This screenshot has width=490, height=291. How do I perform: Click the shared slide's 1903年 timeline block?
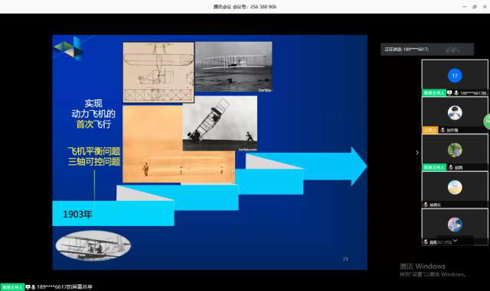(x=113, y=214)
